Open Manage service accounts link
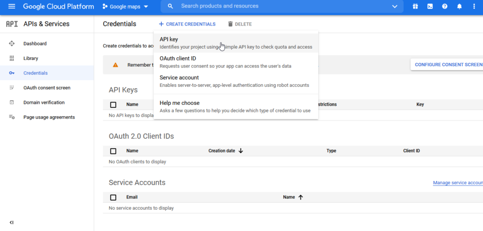The height and width of the screenshot is (231, 483). tap(458, 183)
